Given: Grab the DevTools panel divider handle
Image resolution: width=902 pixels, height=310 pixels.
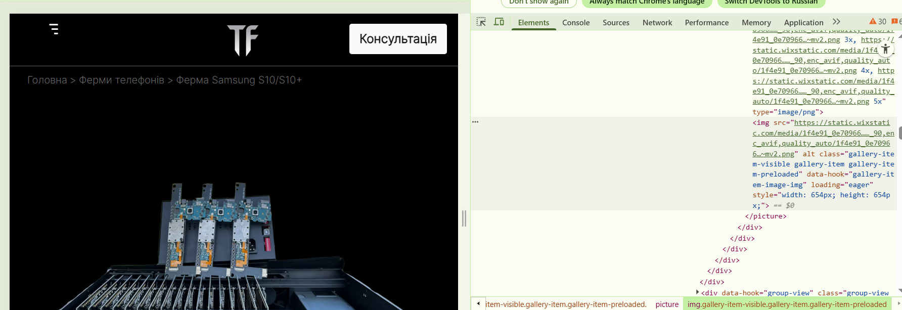Looking at the screenshot, I should tap(464, 218).
